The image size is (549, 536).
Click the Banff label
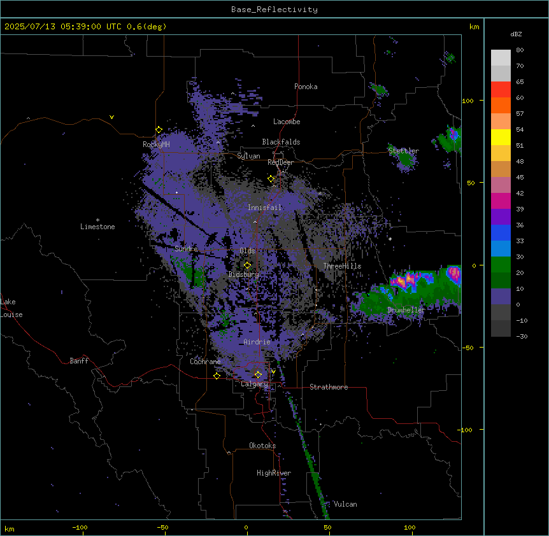coord(79,361)
